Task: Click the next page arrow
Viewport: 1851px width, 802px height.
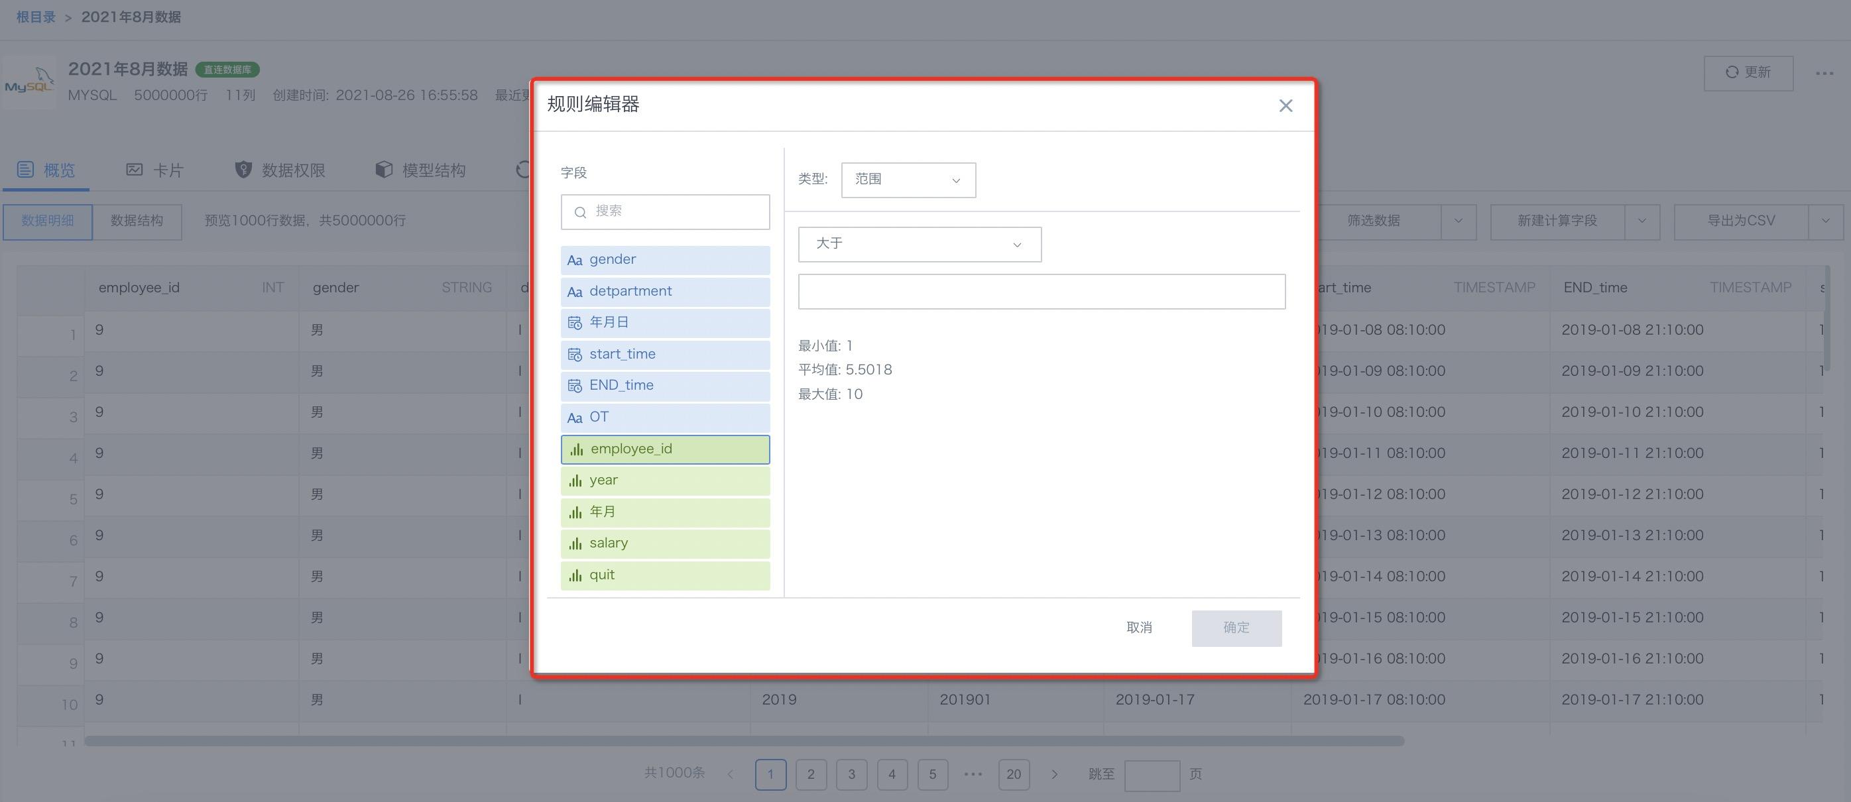Action: point(1054,775)
